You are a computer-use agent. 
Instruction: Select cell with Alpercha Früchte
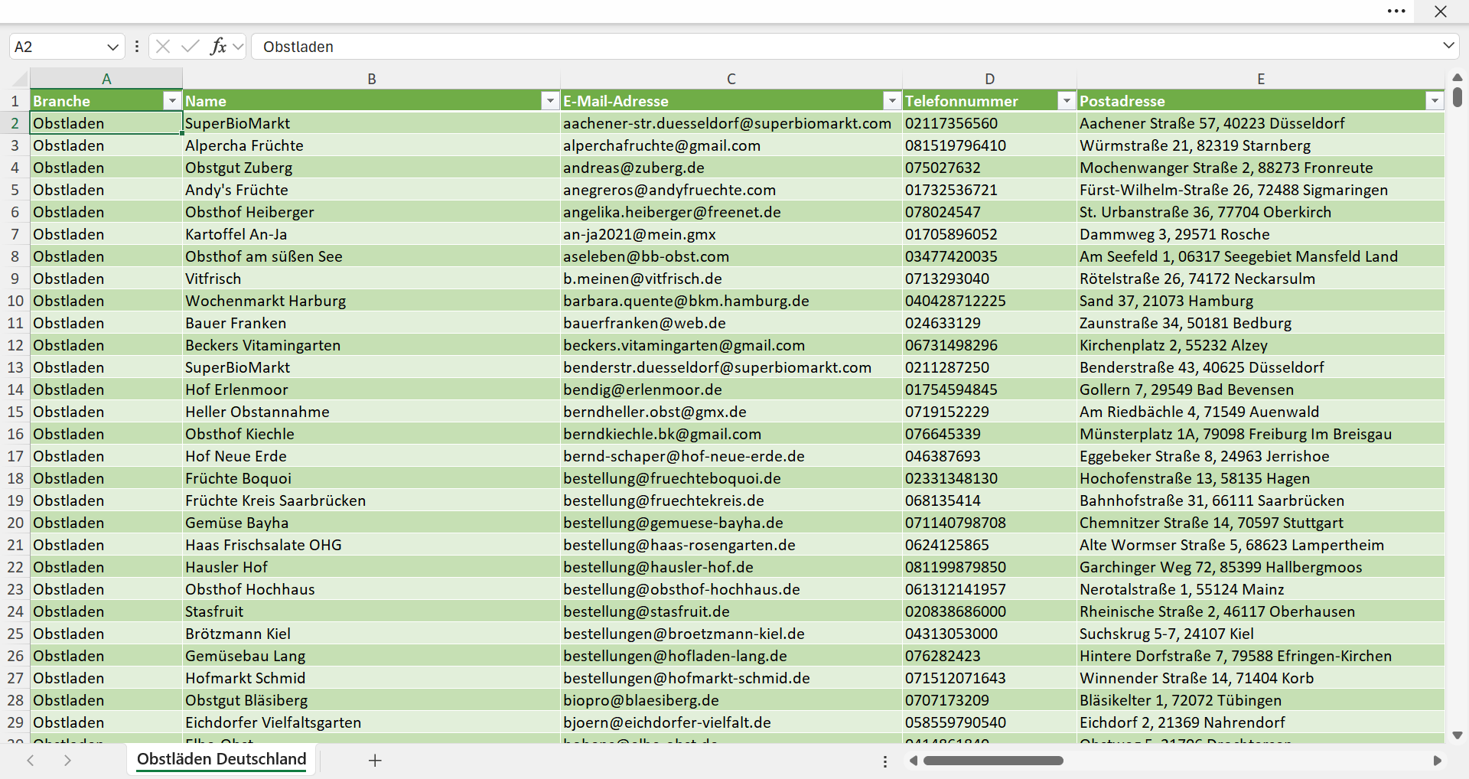coord(372,145)
